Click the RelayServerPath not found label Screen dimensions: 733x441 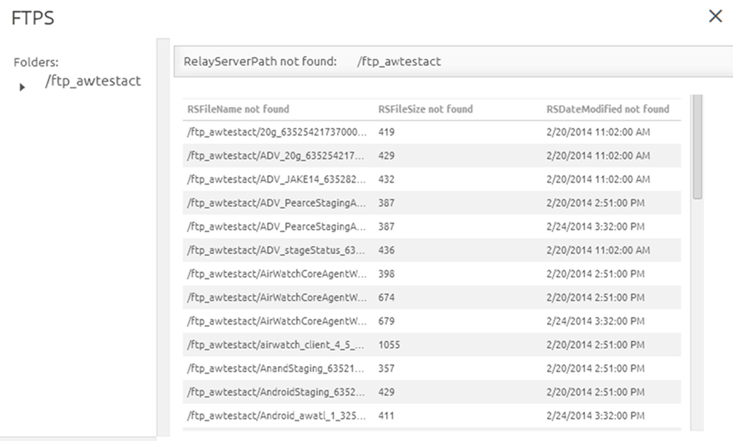pos(260,62)
